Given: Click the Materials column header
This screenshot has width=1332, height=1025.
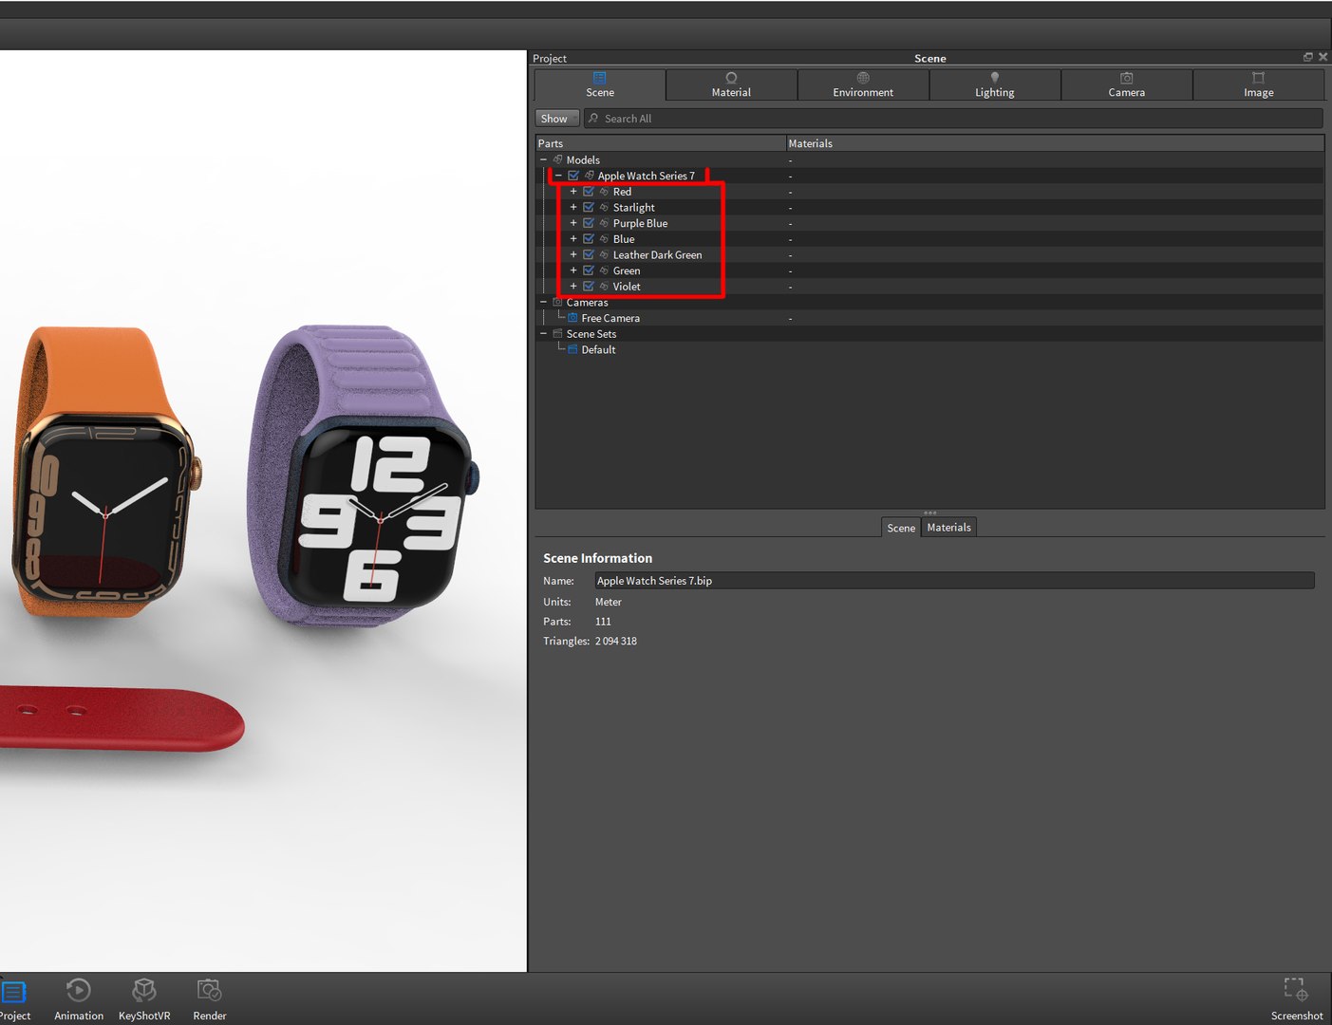Looking at the screenshot, I should pos(1055,143).
